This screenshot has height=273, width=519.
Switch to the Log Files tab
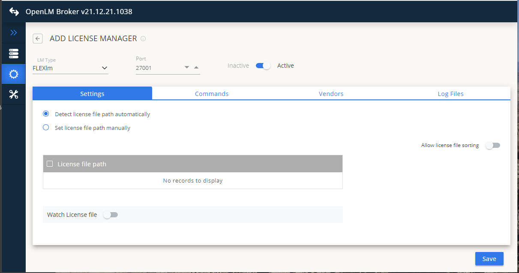click(x=450, y=93)
